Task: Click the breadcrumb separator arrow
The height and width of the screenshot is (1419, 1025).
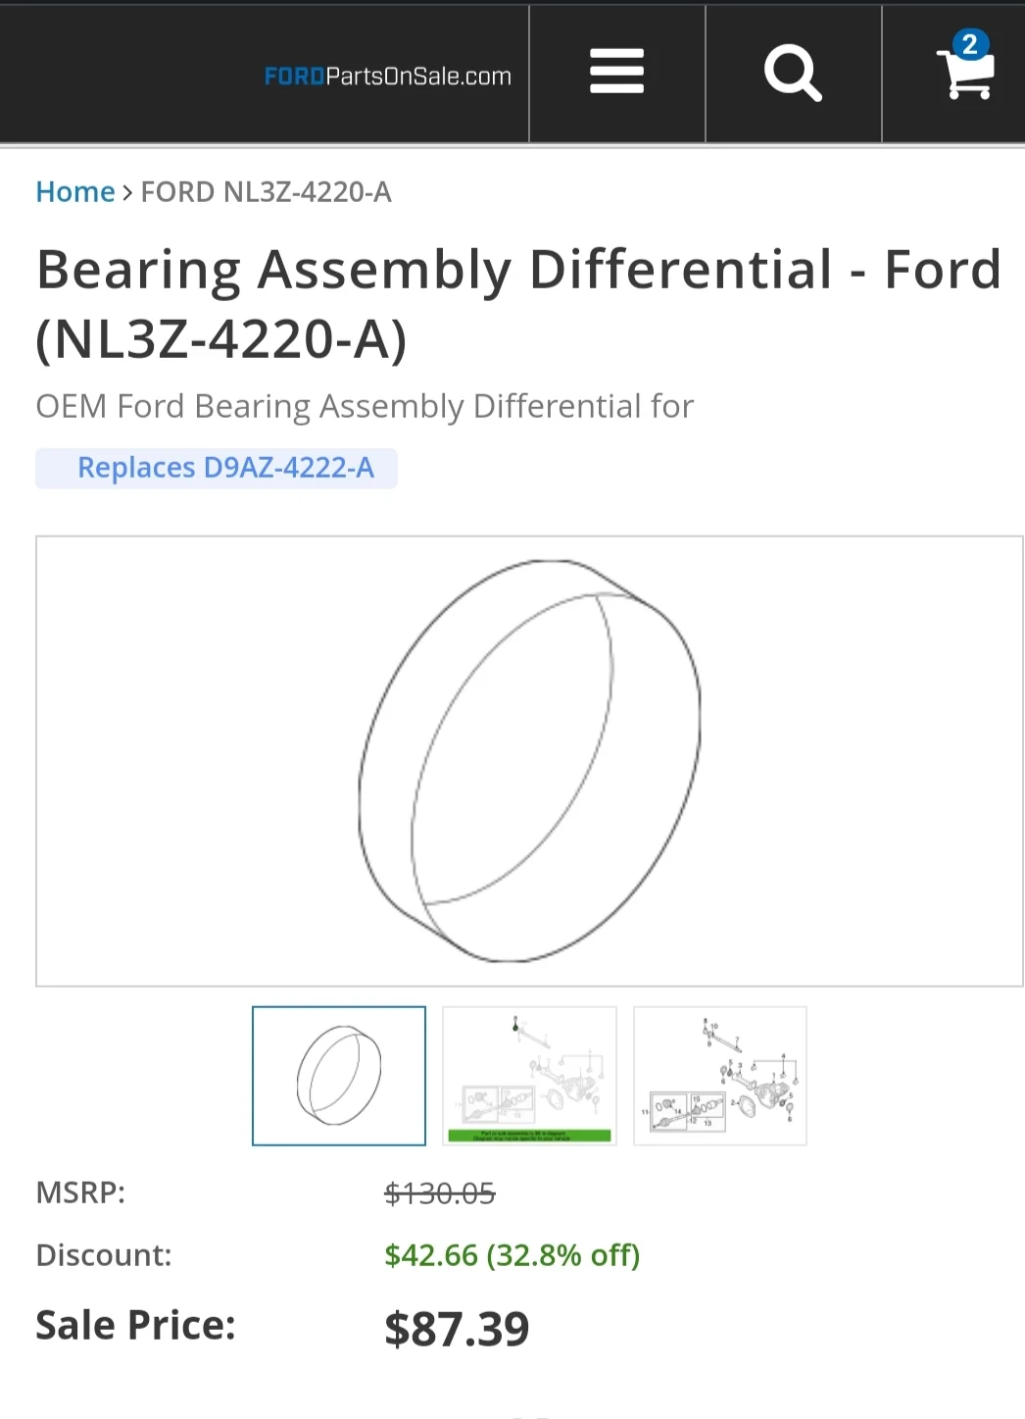Action: (127, 193)
